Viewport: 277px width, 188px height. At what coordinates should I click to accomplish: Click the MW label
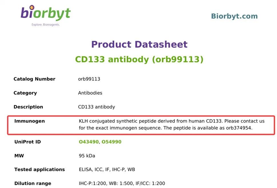click(19, 156)
